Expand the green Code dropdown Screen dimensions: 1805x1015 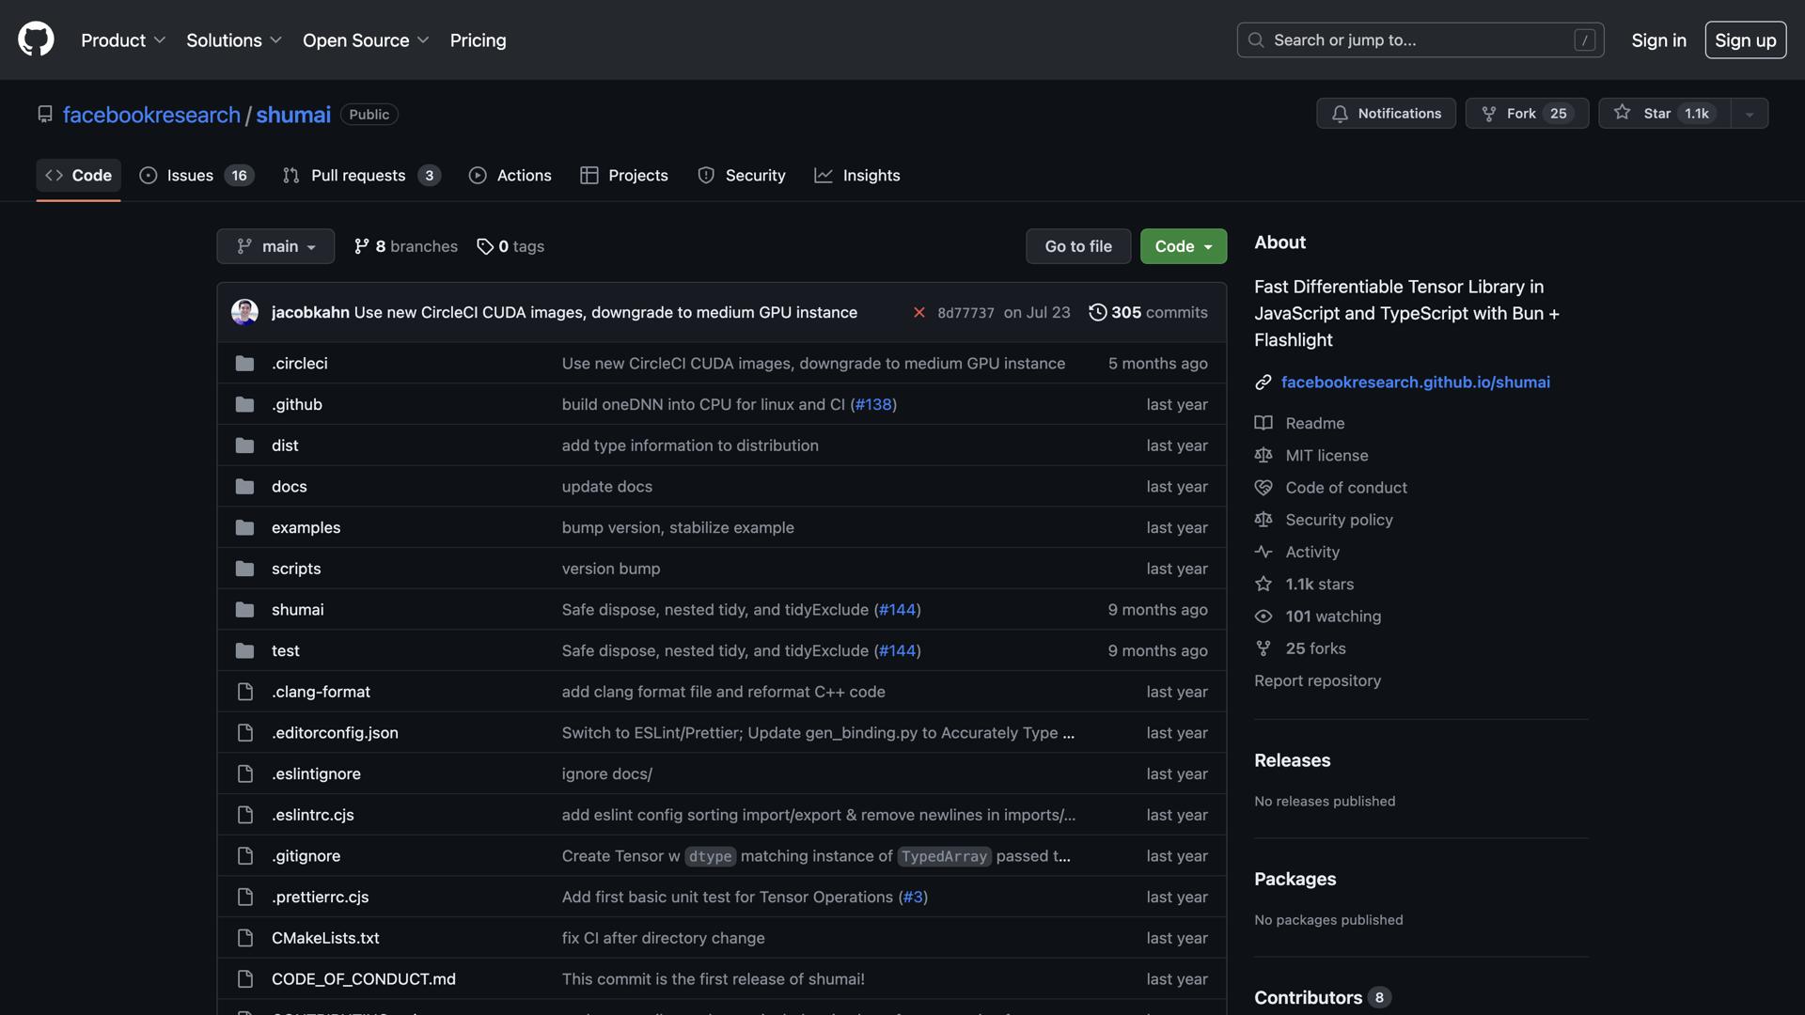coord(1183,246)
